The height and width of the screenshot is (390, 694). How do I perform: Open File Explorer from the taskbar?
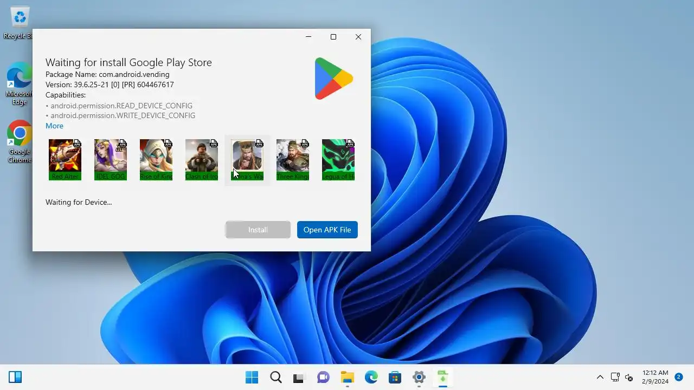click(x=347, y=377)
